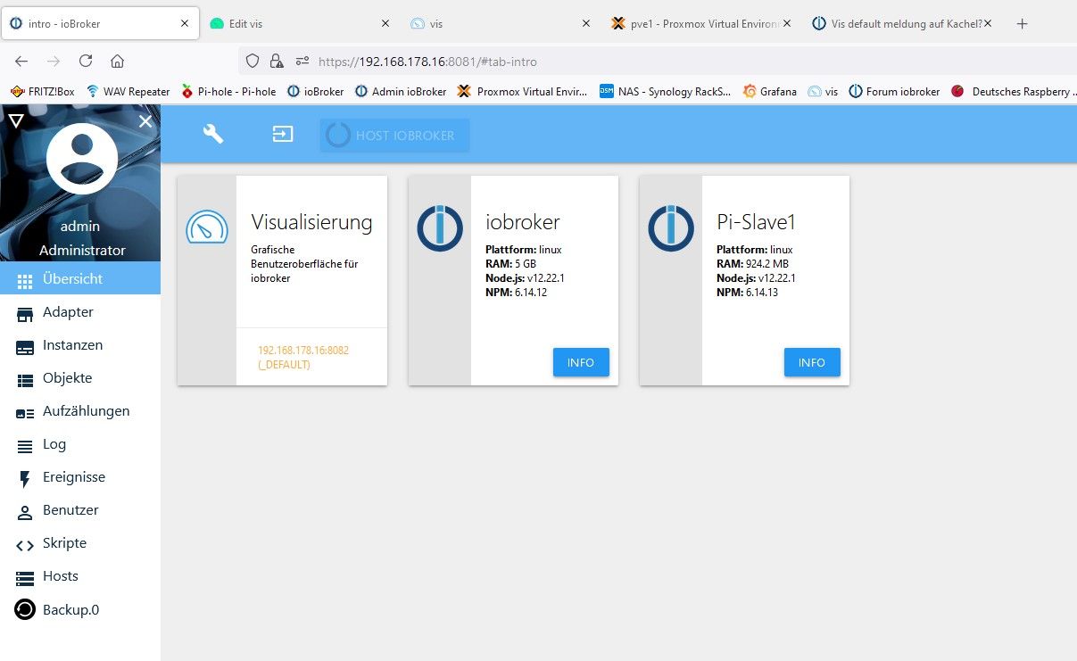Screen dimensions: 1077x661
Task: Click the padlock site security icon
Action: pos(277,62)
